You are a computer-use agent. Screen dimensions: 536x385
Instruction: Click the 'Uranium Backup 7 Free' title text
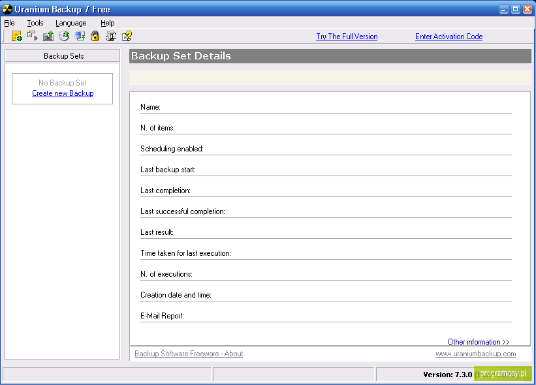click(62, 9)
